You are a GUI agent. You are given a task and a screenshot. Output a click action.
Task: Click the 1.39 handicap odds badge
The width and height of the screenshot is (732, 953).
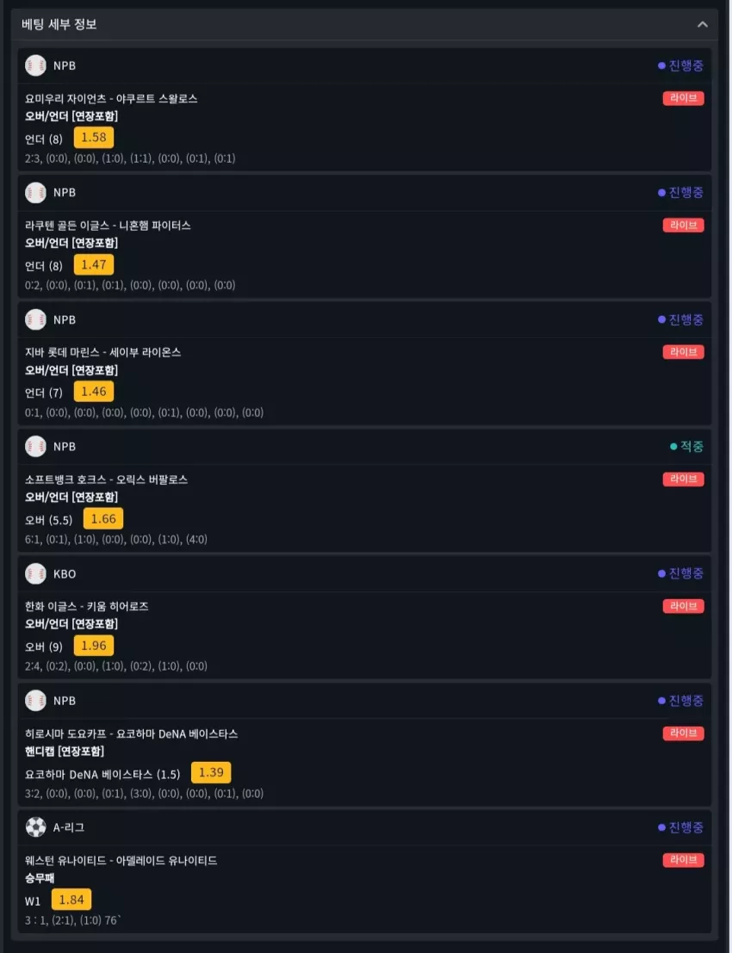pyautogui.click(x=211, y=772)
